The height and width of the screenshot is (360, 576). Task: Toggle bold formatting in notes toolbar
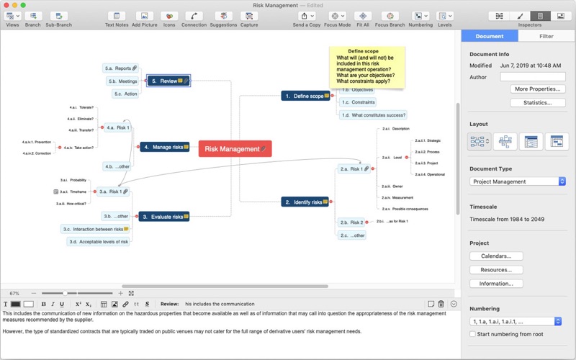click(44, 304)
